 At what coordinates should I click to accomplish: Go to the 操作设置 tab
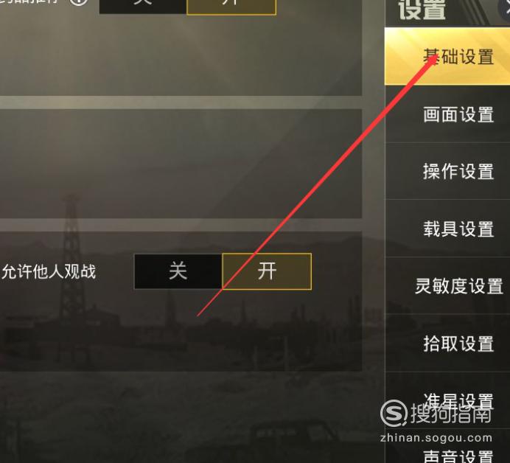(447, 172)
